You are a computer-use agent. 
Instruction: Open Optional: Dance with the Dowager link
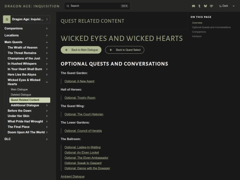(87, 168)
